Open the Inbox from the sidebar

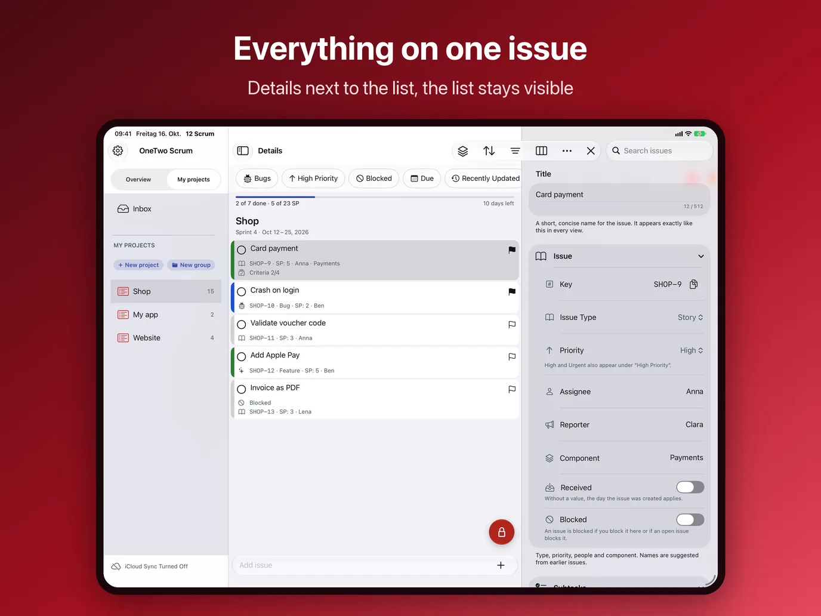point(166,209)
